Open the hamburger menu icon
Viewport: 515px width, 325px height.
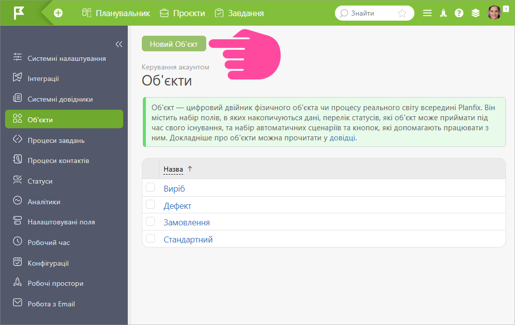point(427,13)
